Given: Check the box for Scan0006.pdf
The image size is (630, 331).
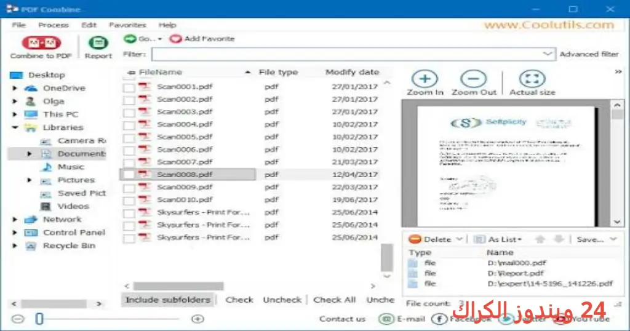Looking at the screenshot, I should coord(129,151).
